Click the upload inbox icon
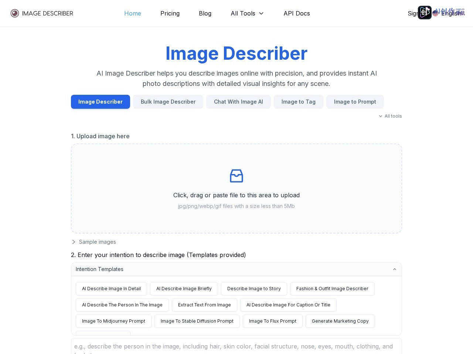 [236, 176]
